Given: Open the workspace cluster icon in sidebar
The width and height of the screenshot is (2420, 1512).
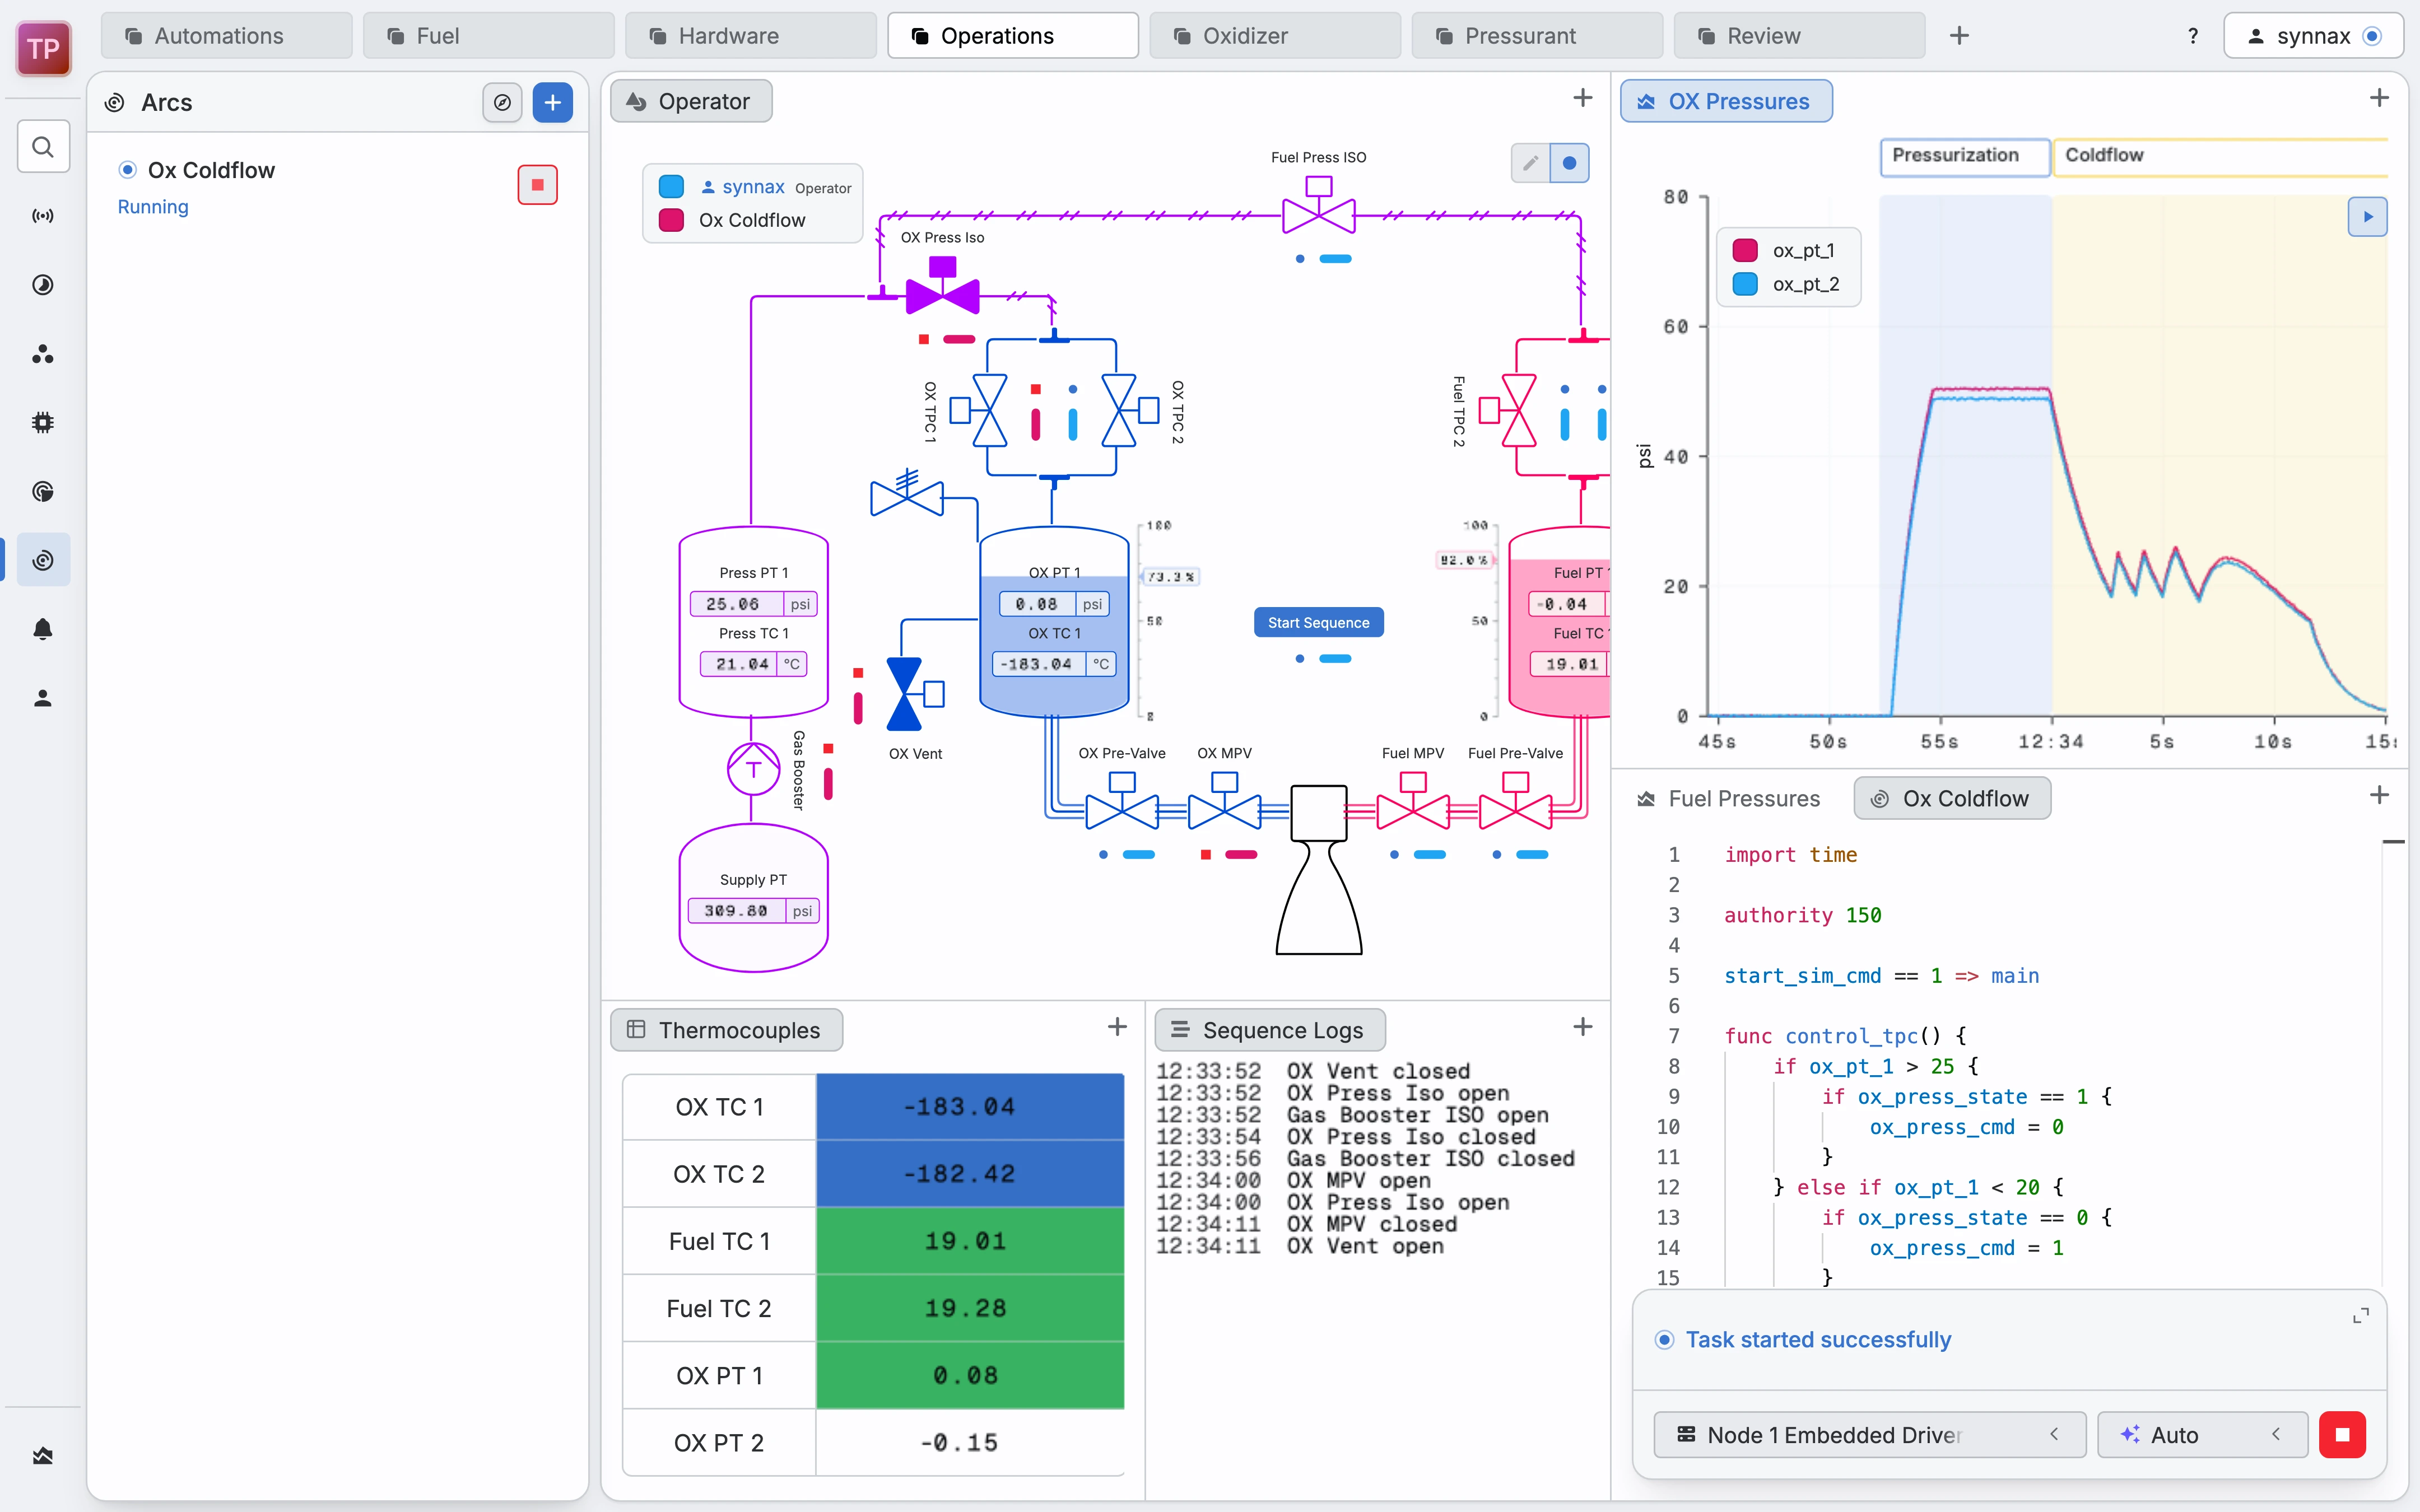Looking at the screenshot, I should coord(43,354).
